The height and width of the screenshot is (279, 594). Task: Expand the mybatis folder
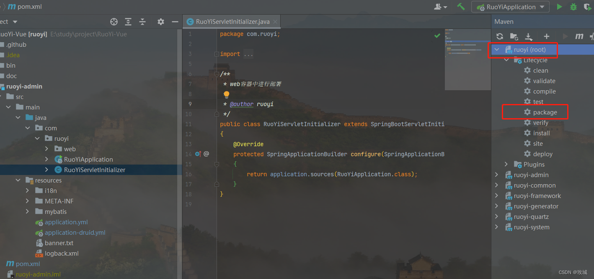pos(28,212)
